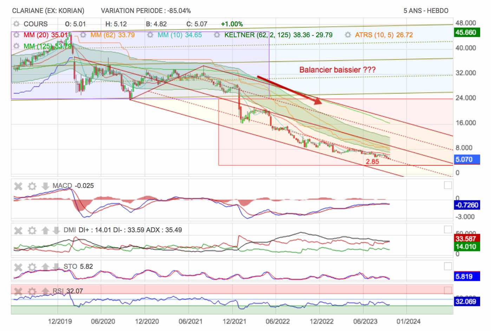Click the red 33.587 DI- value tag

(x=467, y=239)
